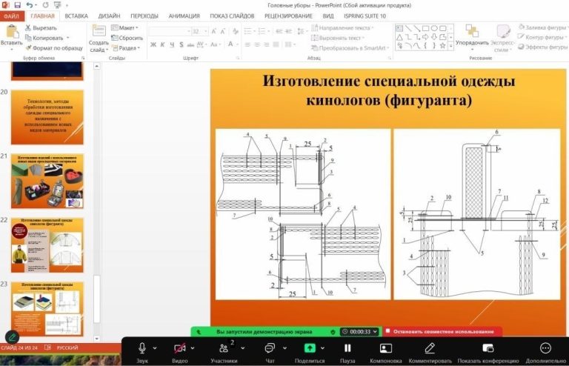Open Выровнять текст dropdown
The image size is (569, 366).
(338, 38)
